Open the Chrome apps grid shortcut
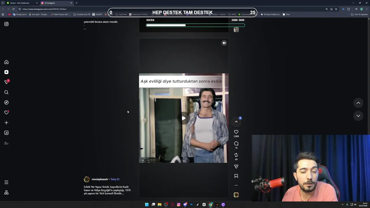This screenshot has width=370, height=208. pos(3,14)
